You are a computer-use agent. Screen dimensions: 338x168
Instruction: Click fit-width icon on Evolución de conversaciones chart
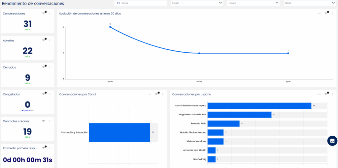319,13
